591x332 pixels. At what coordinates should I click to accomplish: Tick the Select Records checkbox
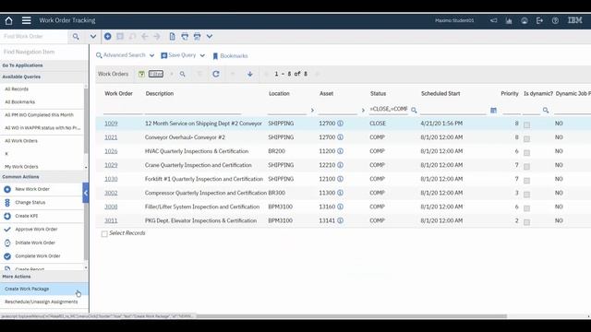104,233
